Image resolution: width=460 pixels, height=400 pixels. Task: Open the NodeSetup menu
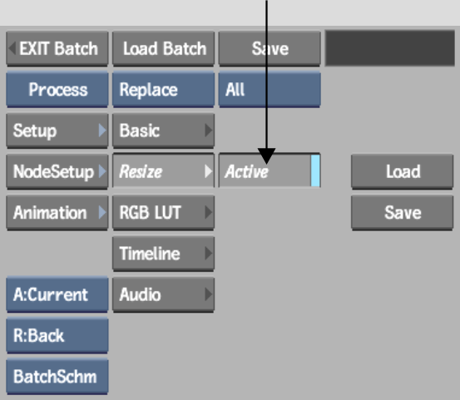pyautogui.click(x=57, y=171)
